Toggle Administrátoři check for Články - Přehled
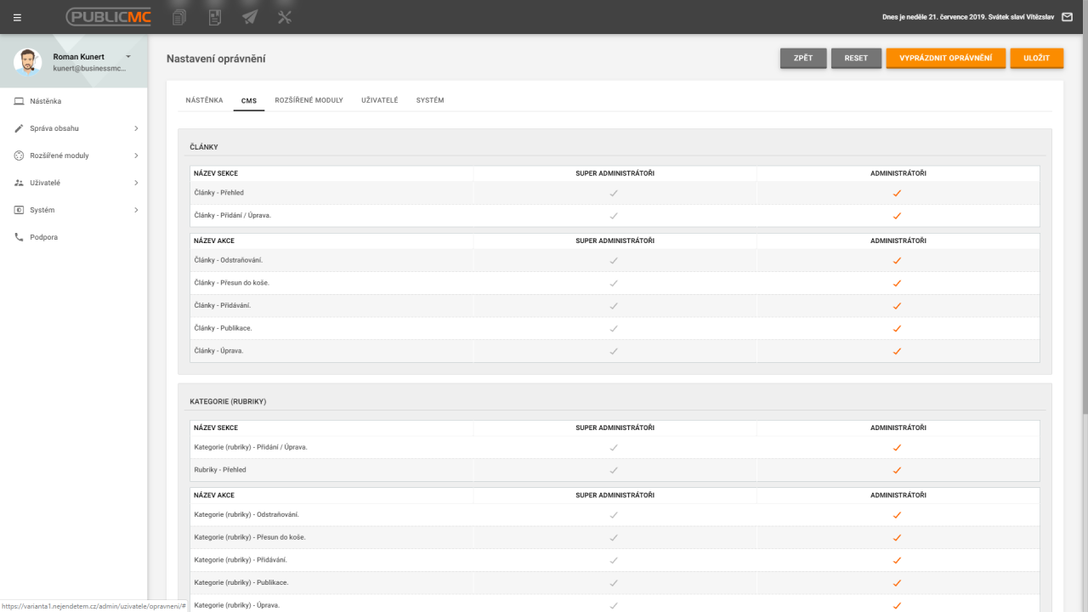The width and height of the screenshot is (1088, 612). (x=897, y=193)
